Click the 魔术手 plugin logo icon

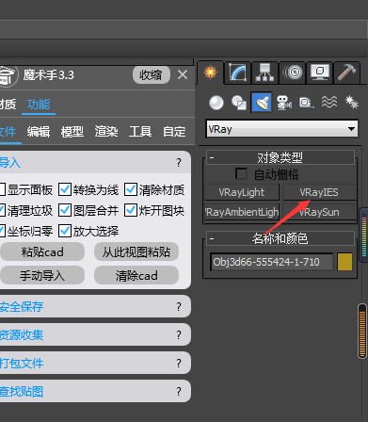pyautogui.click(x=7, y=75)
